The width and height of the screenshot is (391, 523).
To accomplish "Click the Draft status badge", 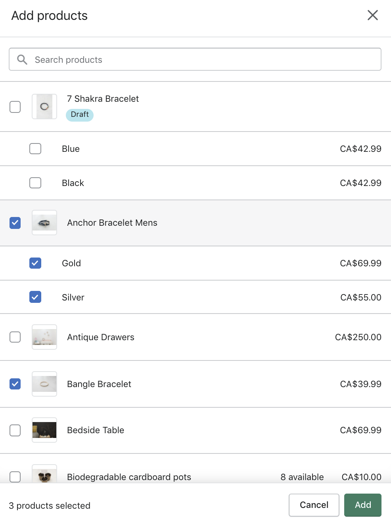I will click(80, 114).
